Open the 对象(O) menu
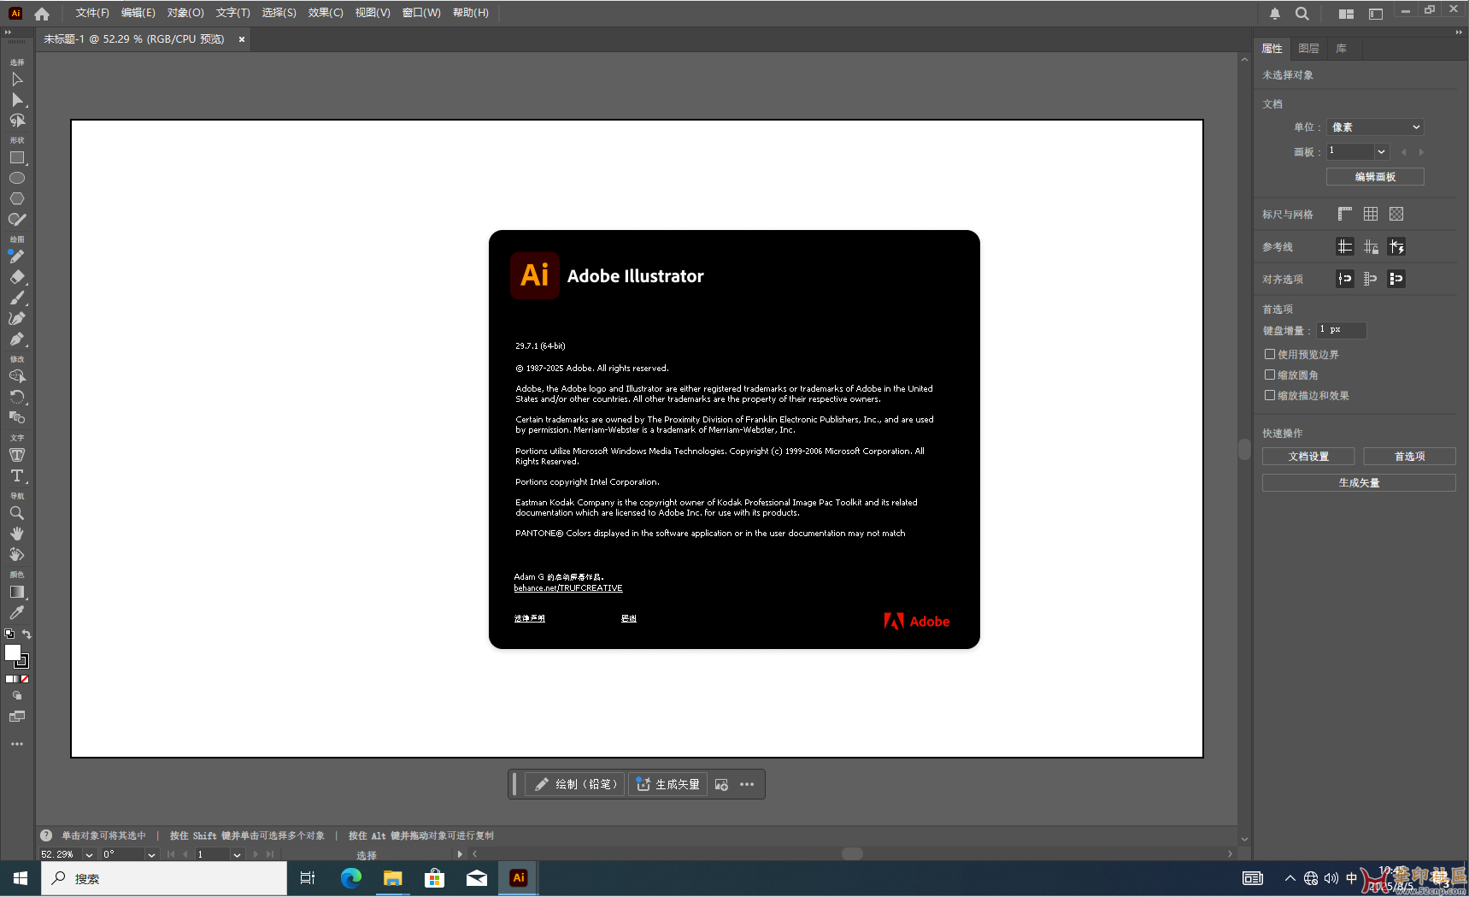 [185, 13]
